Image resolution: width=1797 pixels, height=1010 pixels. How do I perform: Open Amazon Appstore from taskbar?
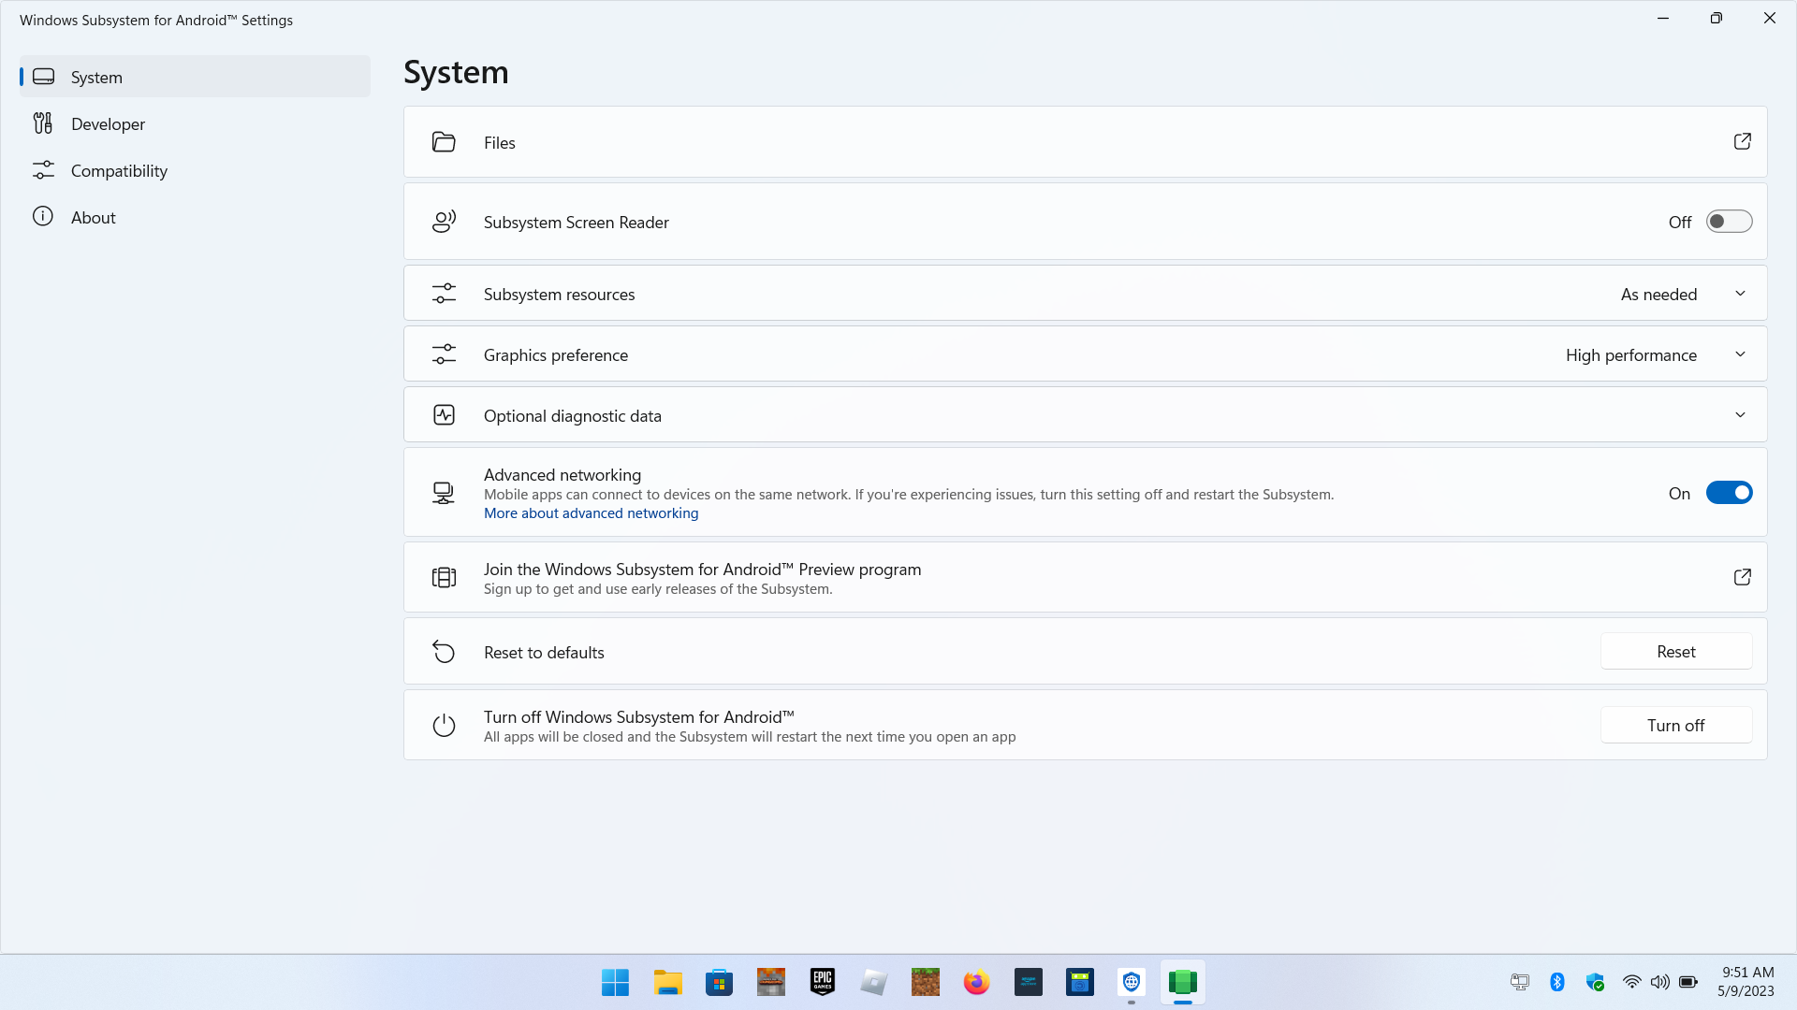[x=1029, y=982]
